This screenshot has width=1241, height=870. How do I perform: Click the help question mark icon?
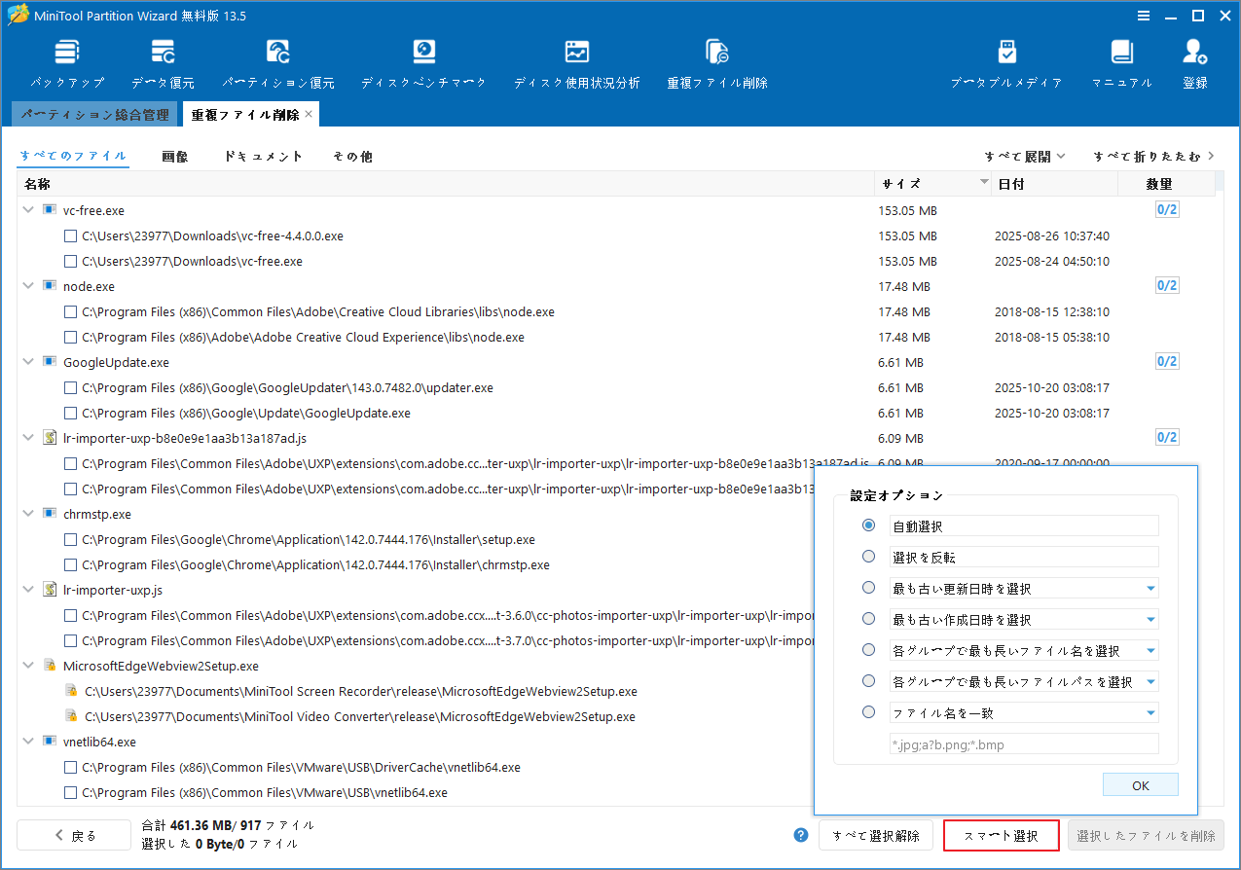[x=800, y=835]
